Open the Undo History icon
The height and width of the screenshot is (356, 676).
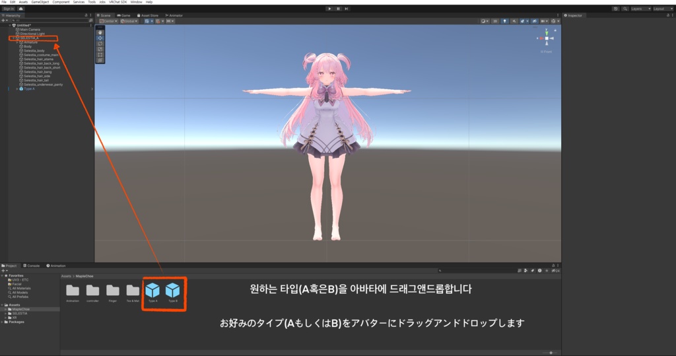(616, 9)
